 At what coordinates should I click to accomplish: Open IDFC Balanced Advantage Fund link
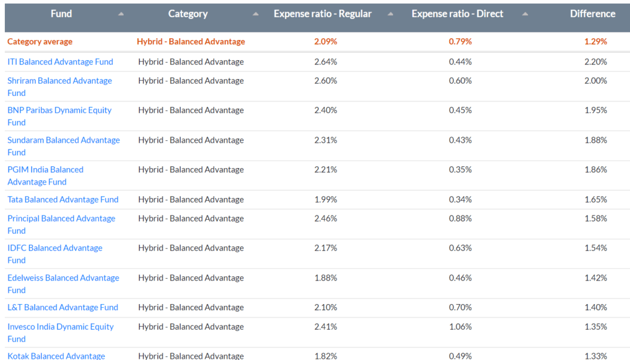tap(55, 248)
